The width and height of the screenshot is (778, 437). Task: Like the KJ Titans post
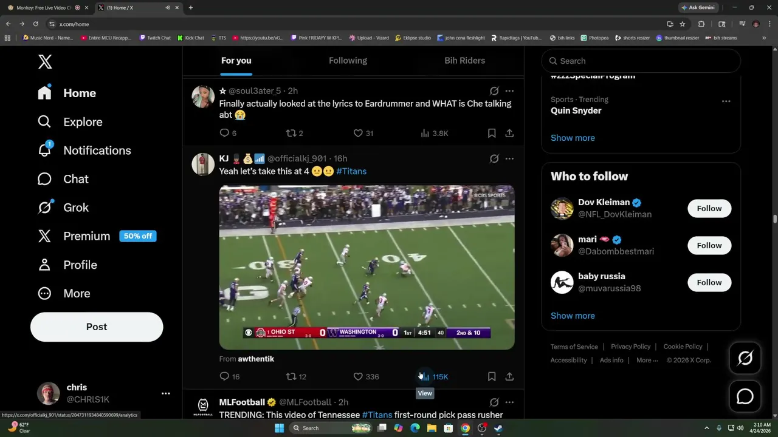(366, 377)
